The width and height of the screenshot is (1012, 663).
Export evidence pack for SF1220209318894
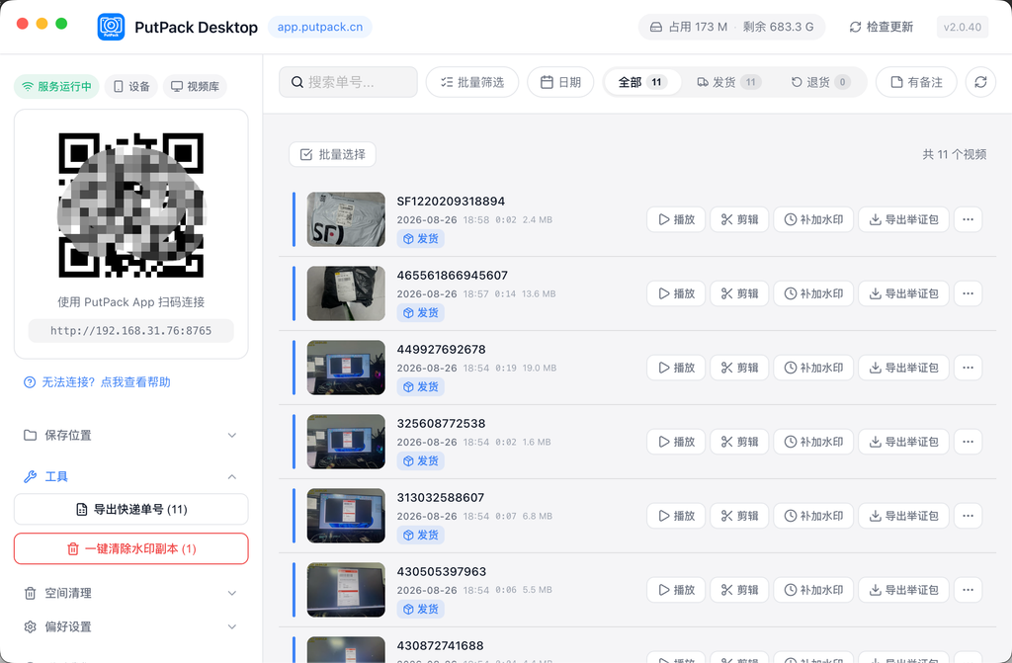pyautogui.click(x=903, y=219)
